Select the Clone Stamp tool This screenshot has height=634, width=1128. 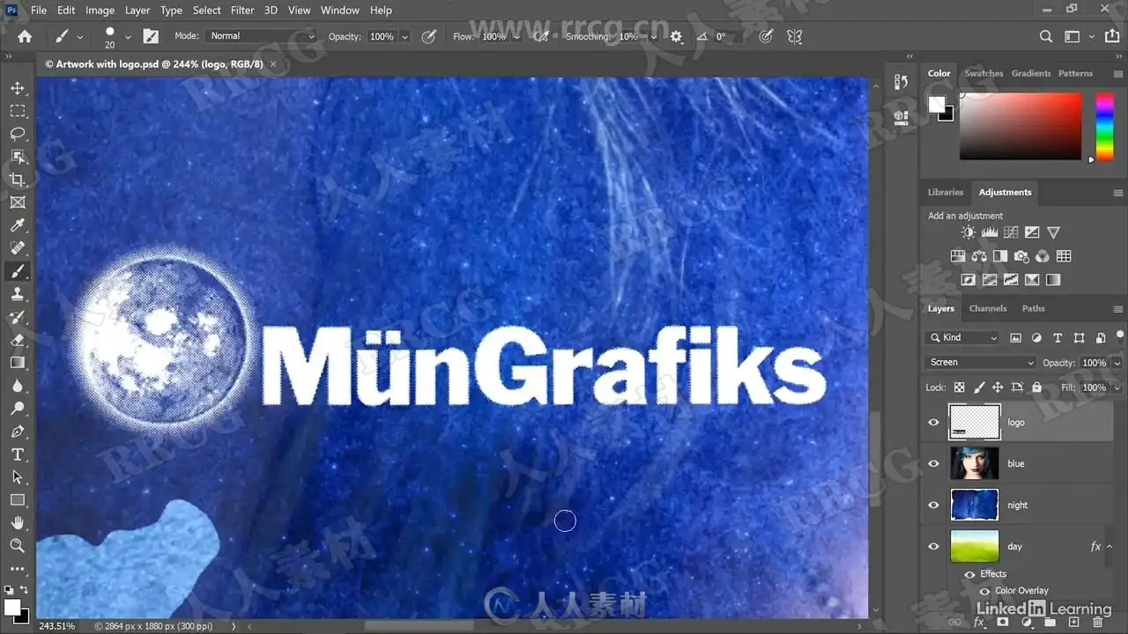click(18, 294)
